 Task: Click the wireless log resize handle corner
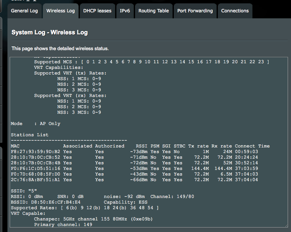(286, 226)
